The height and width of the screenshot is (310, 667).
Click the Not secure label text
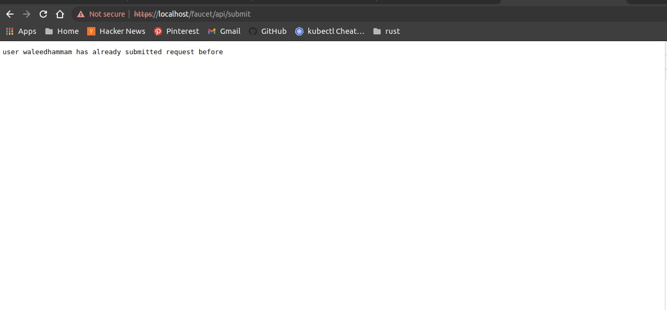(106, 14)
